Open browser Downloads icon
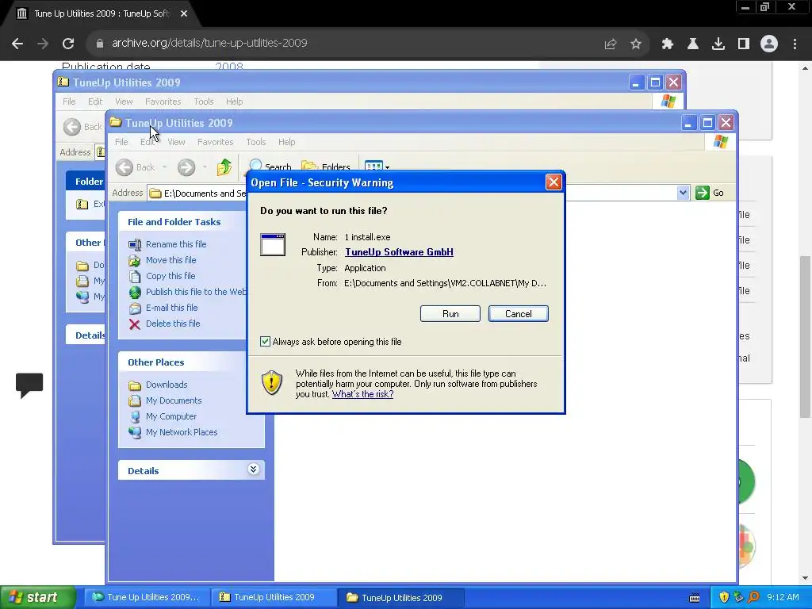The height and width of the screenshot is (609, 812). [718, 44]
